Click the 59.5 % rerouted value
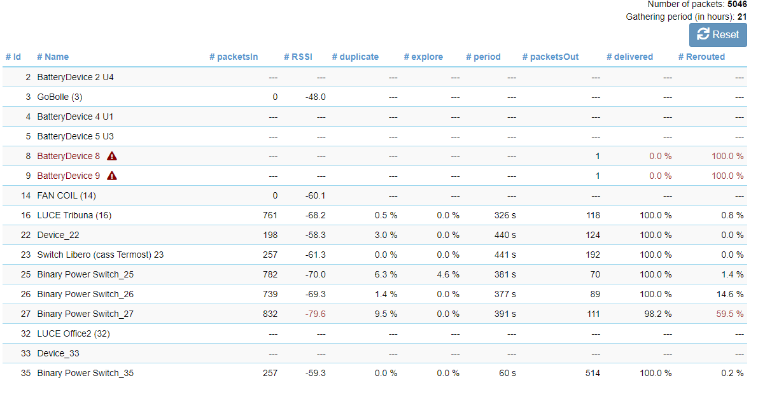The width and height of the screenshot is (758, 399). pyautogui.click(x=728, y=314)
